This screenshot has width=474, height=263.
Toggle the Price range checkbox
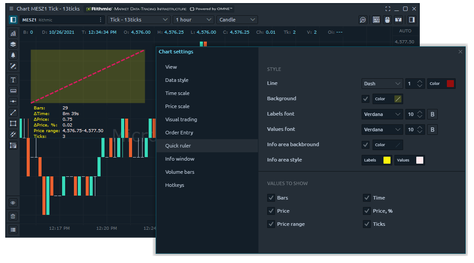tap(271, 224)
